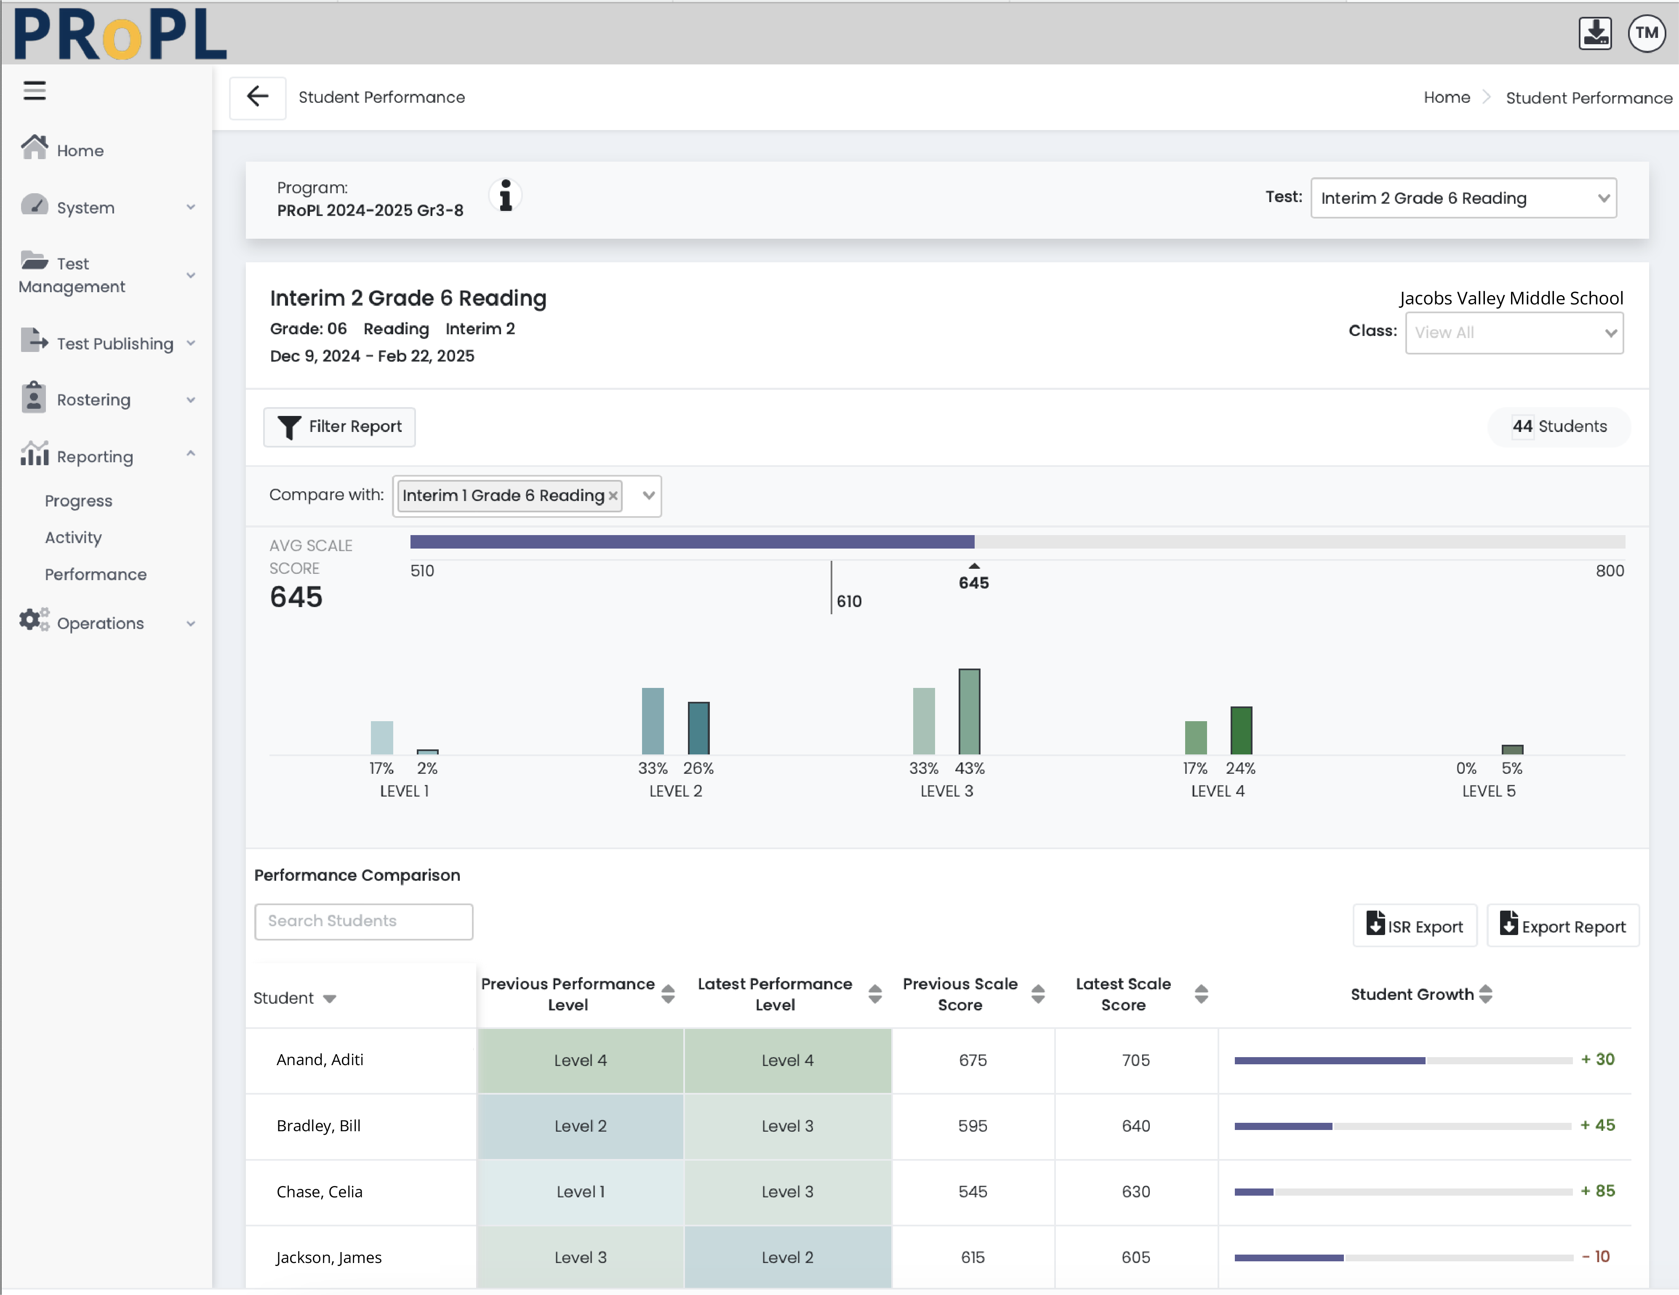1679x1295 pixels.
Task: Click the Filter Report button
Action: click(339, 426)
